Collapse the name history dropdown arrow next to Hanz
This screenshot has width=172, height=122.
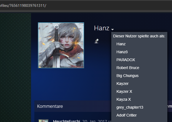[x=112, y=29]
